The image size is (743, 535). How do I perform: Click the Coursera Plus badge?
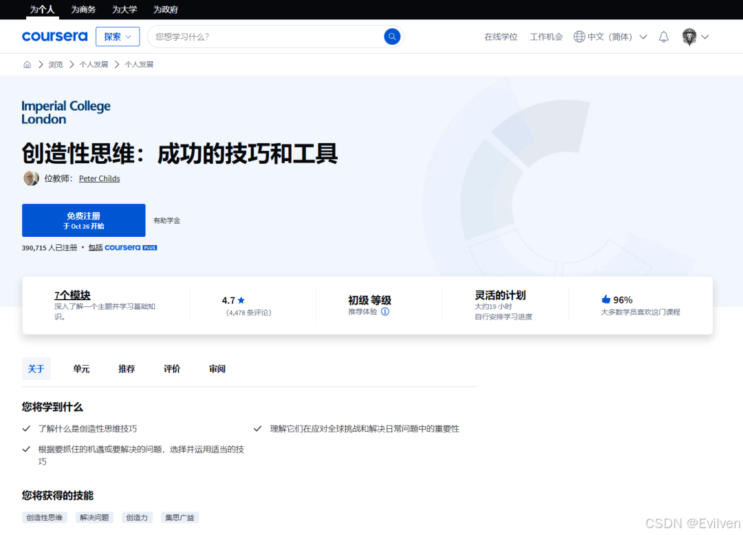(x=131, y=248)
